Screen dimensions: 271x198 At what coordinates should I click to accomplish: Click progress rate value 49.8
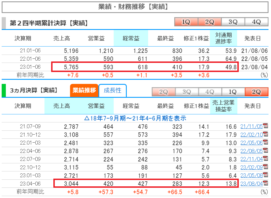231,67
